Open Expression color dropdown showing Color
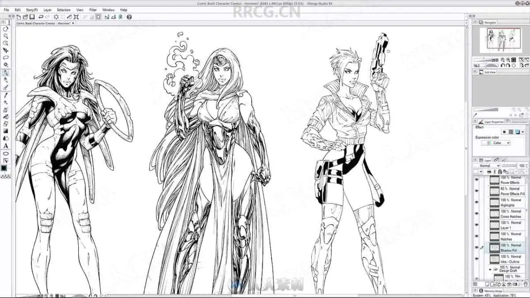The width and height of the screenshot is (530, 298). click(x=496, y=143)
